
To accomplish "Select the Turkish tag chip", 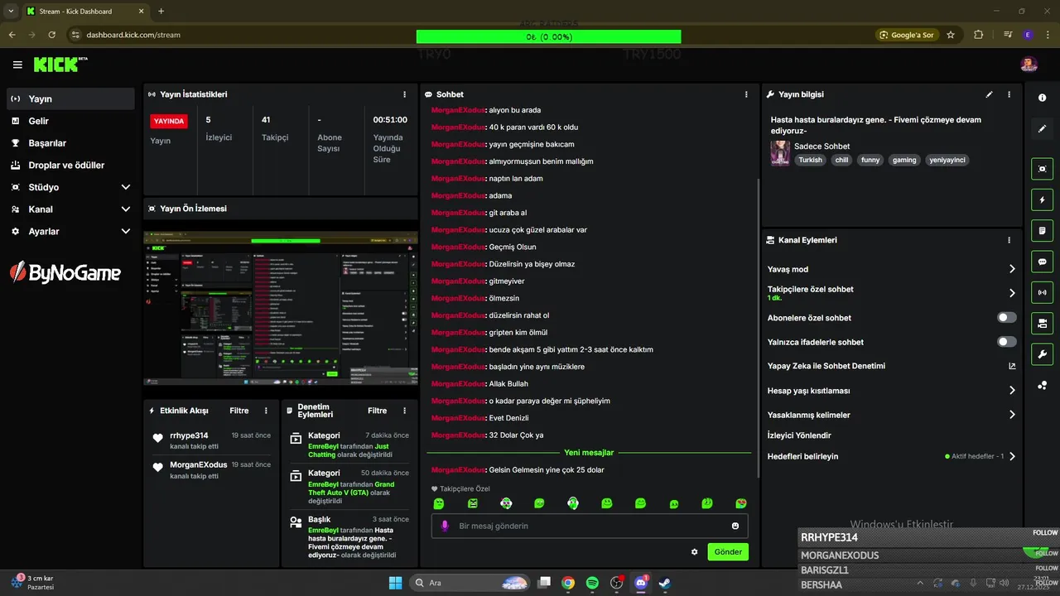I will (x=811, y=160).
